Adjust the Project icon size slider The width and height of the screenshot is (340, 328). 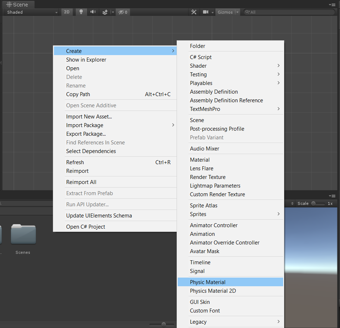pos(162,324)
